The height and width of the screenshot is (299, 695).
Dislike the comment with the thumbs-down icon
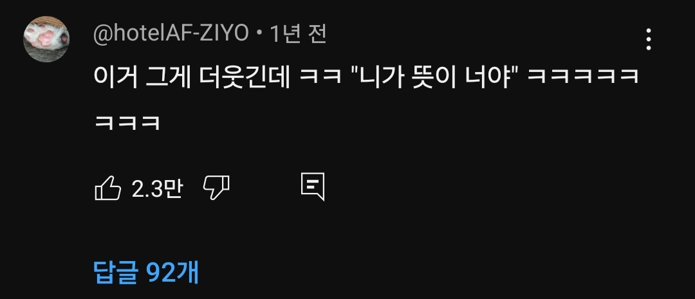point(216,188)
